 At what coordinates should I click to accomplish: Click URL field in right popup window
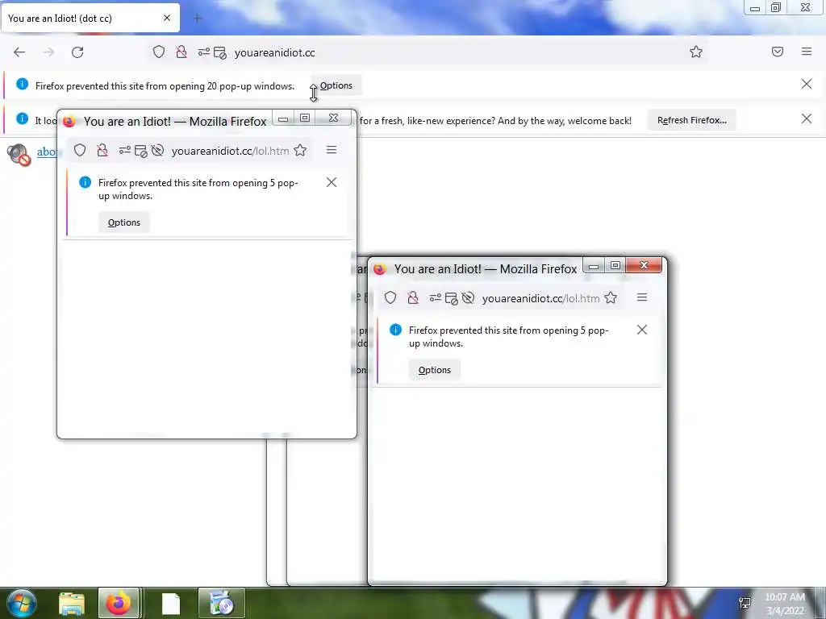pos(540,298)
